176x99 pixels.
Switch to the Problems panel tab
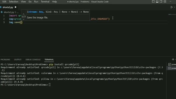[5, 60]
